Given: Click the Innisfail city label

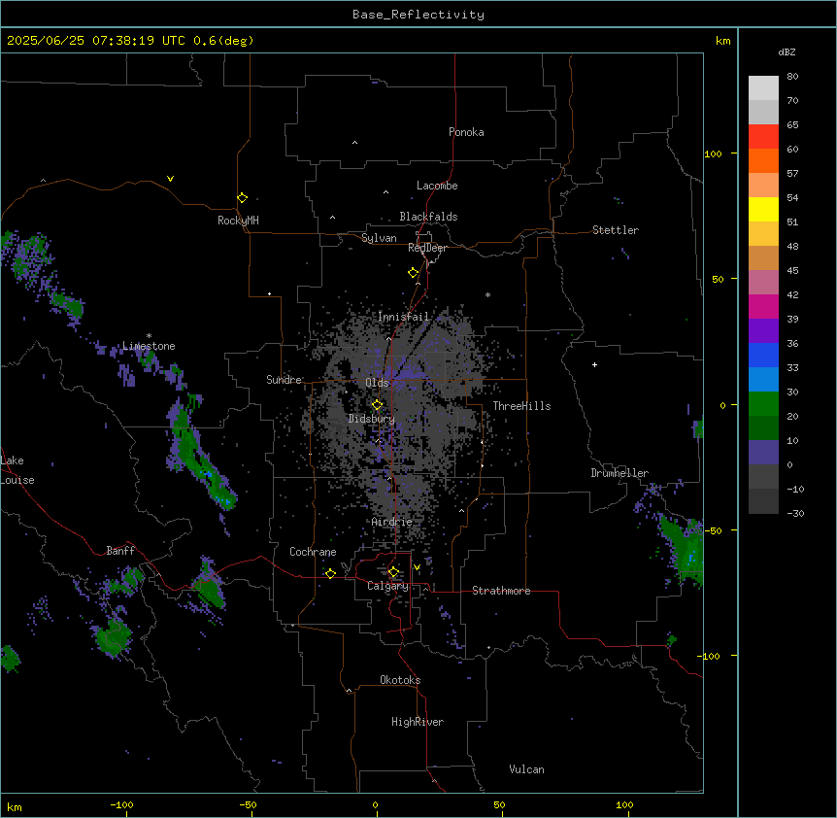Looking at the screenshot, I should 403,317.
